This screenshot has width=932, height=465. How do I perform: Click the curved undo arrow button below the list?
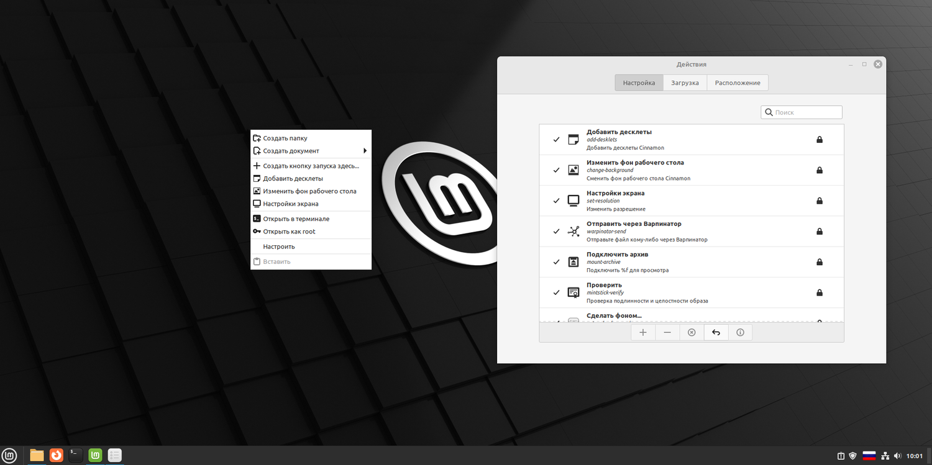(716, 333)
